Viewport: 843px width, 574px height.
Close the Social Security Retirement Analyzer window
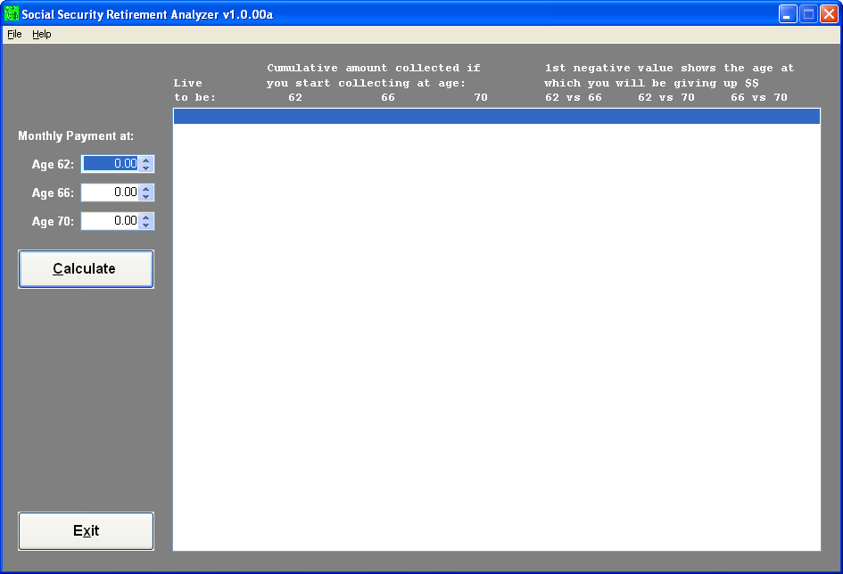click(829, 14)
